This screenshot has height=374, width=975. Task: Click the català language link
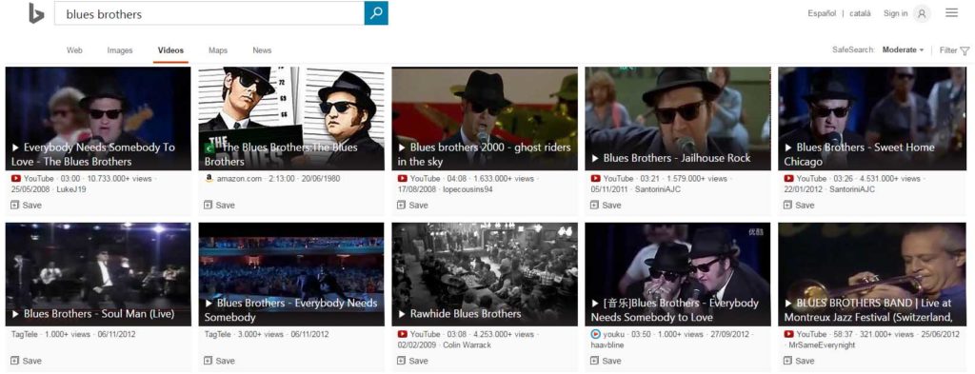coord(860,13)
